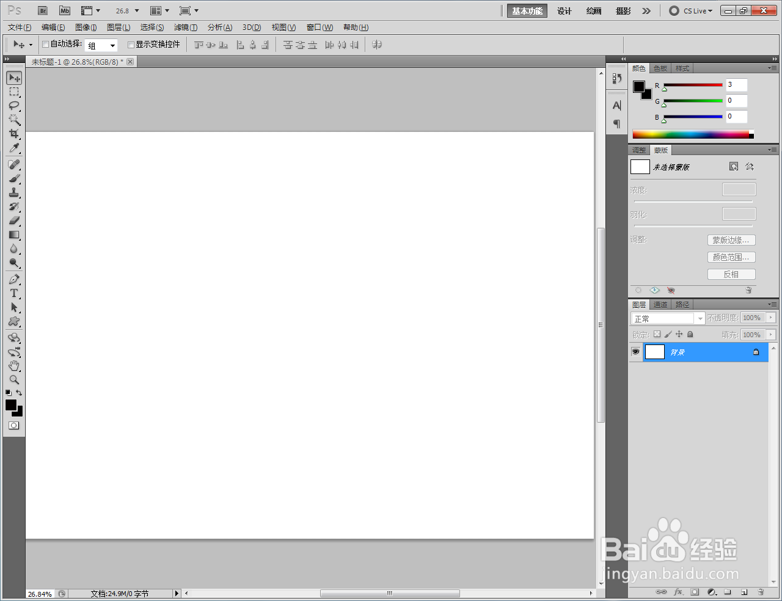Select the Horizontal Type tool
782x601 pixels.
click(14, 293)
